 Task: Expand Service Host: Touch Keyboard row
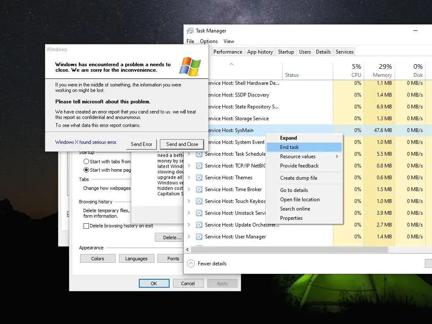(x=189, y=201)
